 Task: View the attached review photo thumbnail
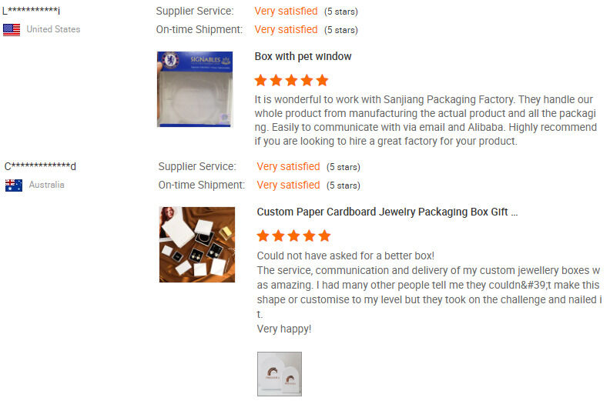point(280,374)
